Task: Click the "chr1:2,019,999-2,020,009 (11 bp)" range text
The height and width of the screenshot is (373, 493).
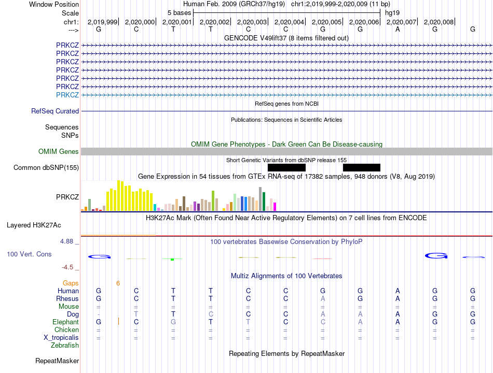Action: tap(340, 4)
